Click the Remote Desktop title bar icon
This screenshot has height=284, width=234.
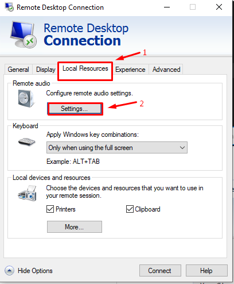point(9,7)
